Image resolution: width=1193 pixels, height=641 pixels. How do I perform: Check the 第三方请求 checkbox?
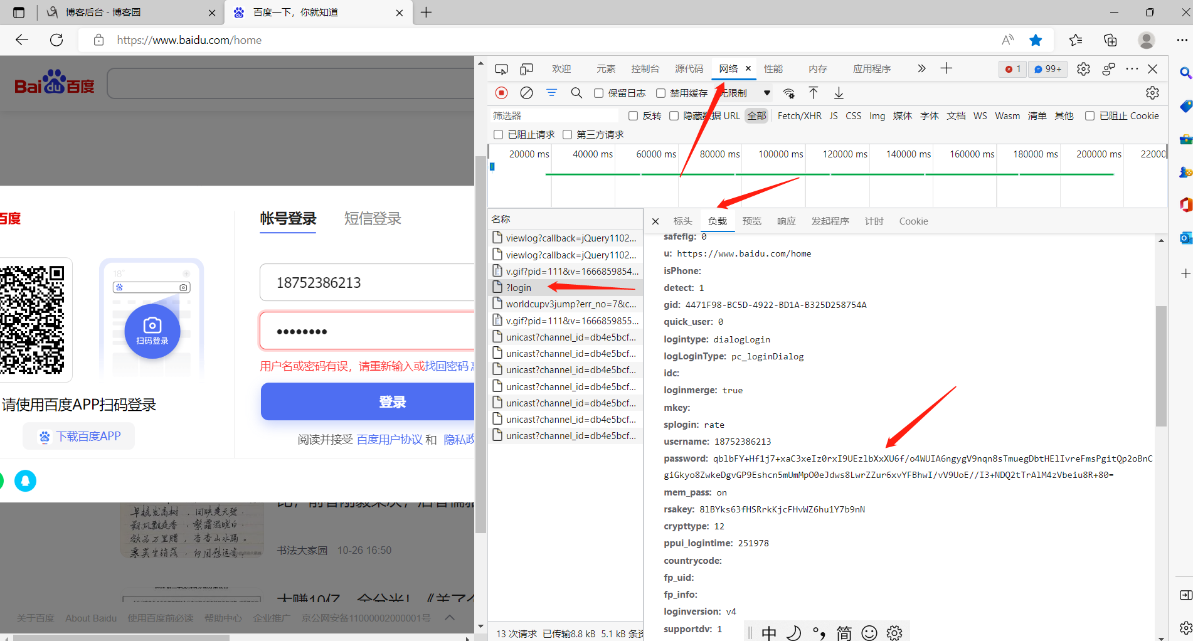click(568, 135)
